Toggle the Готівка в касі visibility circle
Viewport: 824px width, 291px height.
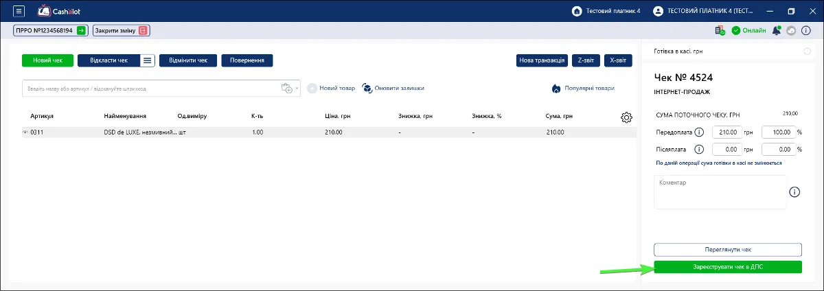pos(807,51)
